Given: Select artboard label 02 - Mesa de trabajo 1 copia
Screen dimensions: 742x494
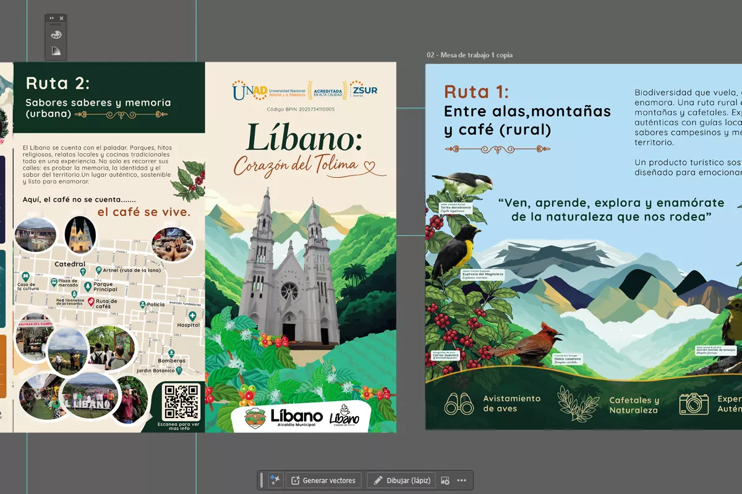Looking at the screenshot, I should tap(469, 55).
